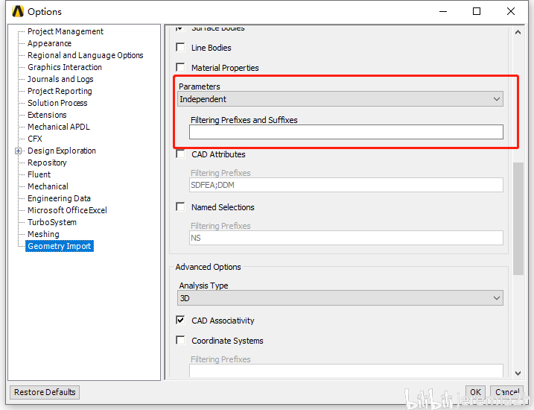Click Restore Defaults button
The width and height of the screenshot is (534, 410).
tap(45, 392)
